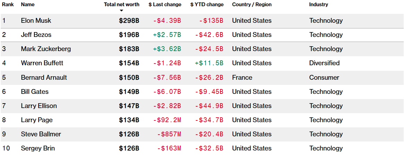Select the Warren Buffett name link
The image size is (404, 156).
(x=42, y=63)
